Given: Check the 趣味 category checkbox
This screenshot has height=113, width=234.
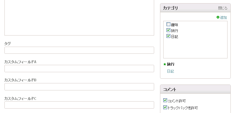Looking at the screenshot, I should click(x=168, y=24).
